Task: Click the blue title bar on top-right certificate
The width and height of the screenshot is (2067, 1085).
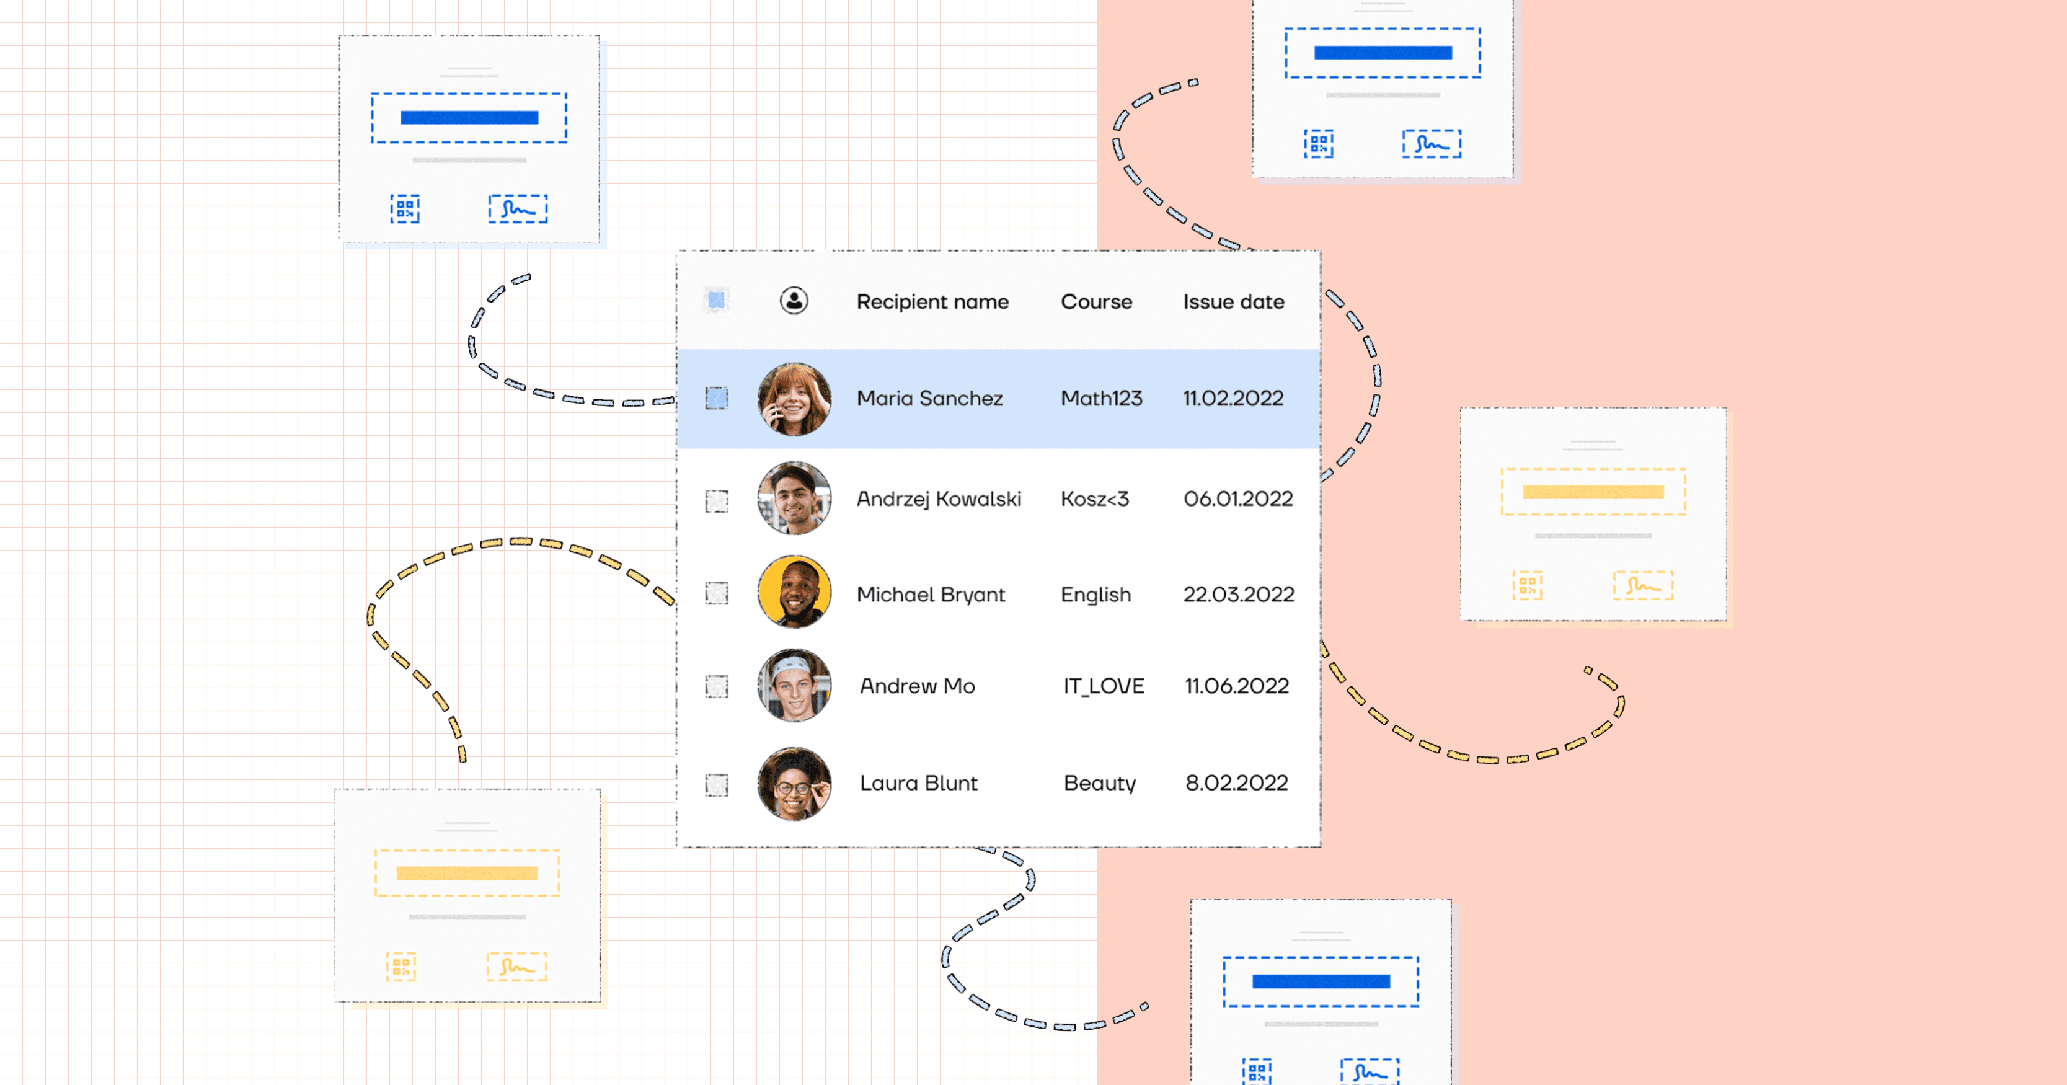Action: [x=1383, y=53]
